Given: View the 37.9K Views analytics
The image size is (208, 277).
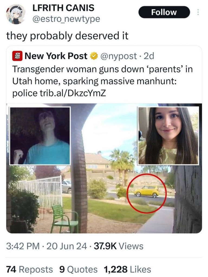Looking at the screenshot, I should coord(119,246).
